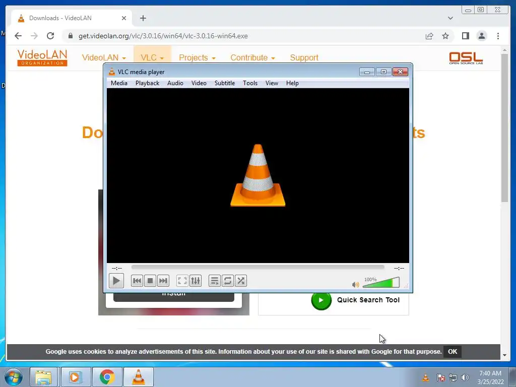
Task: Open system volume tray icon
Action: click(x=465, y=377)
